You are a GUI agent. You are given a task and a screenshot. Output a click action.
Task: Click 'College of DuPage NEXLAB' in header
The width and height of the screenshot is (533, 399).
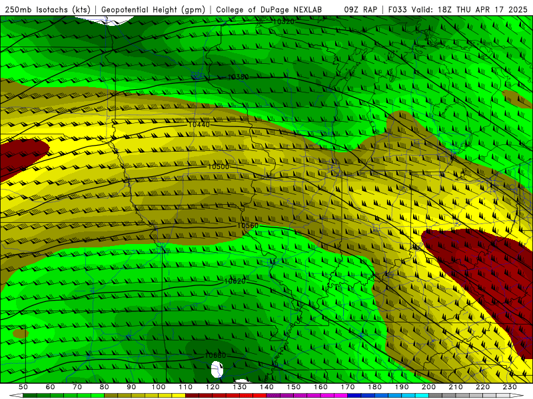269,10
